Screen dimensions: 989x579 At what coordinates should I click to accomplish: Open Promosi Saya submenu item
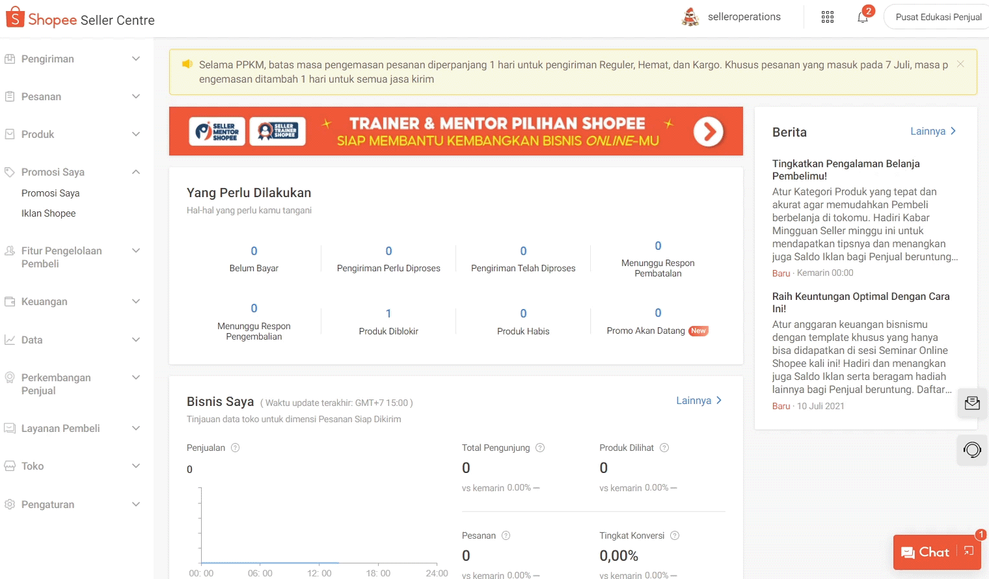51,193
